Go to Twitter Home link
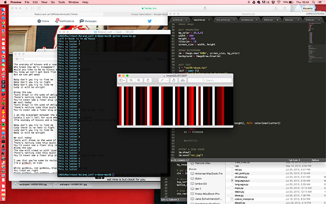 [x=43, y=21]
